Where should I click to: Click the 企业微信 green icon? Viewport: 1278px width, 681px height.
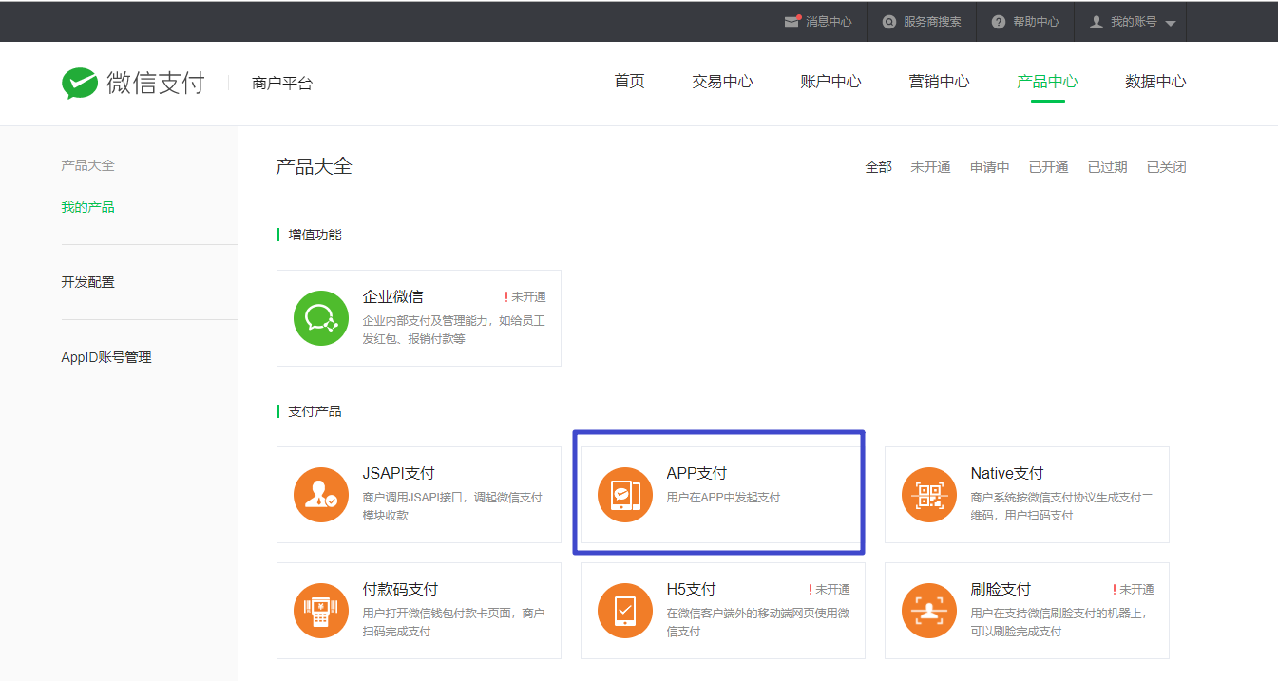pyautogui.click(x=321, y=318)
